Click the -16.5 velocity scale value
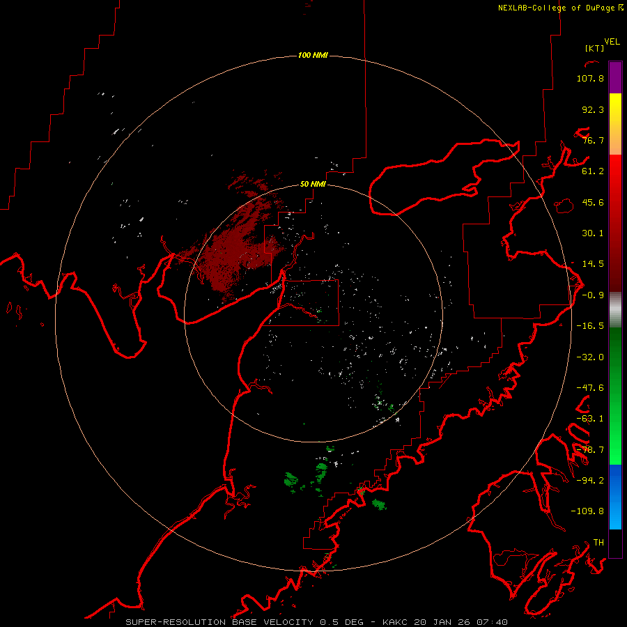Viewport: 627px width, 627px height. coord(590,326)
